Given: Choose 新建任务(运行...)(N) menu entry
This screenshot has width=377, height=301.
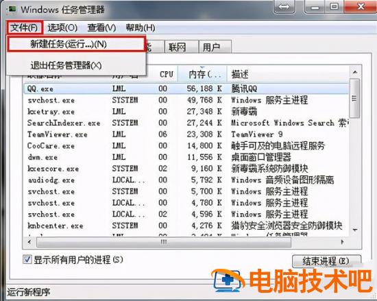Looking at the screenshot, I should [x=76, y=44].
